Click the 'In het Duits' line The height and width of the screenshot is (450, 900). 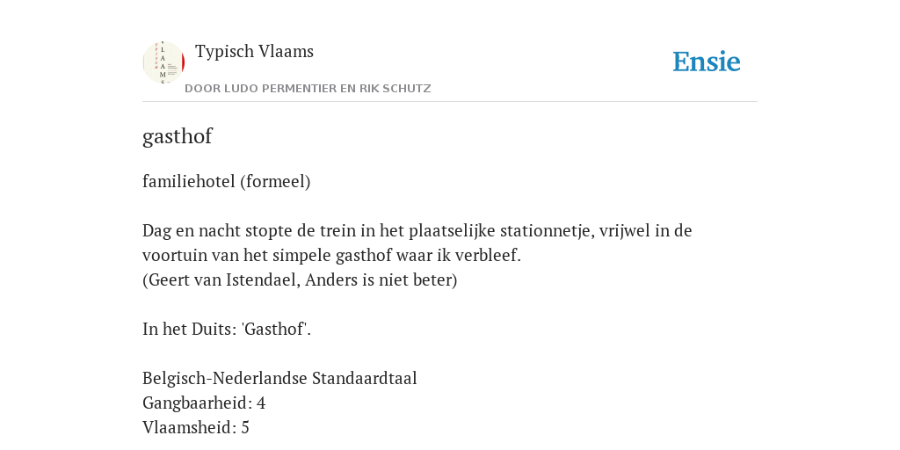pyautogui.click(x=227, y=330)
